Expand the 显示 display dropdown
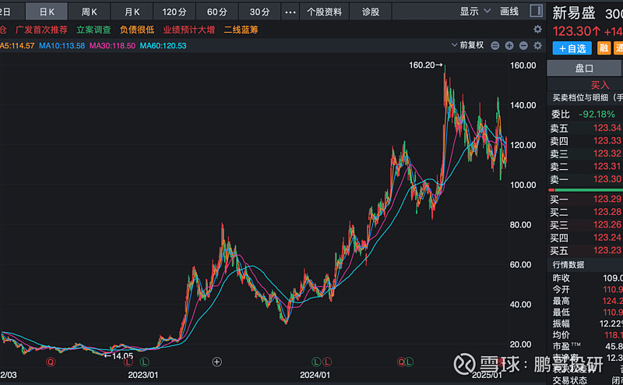Viewport: 623px width, 385px height. [x=475, y=11]
